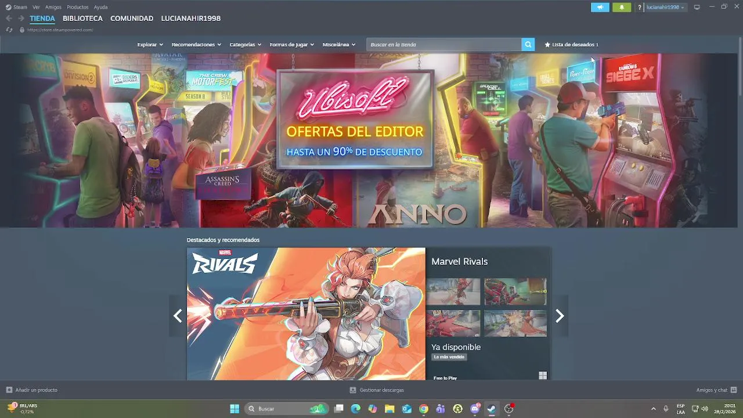Click the blue megaphone announcements icon

click(x=600, y=8)
